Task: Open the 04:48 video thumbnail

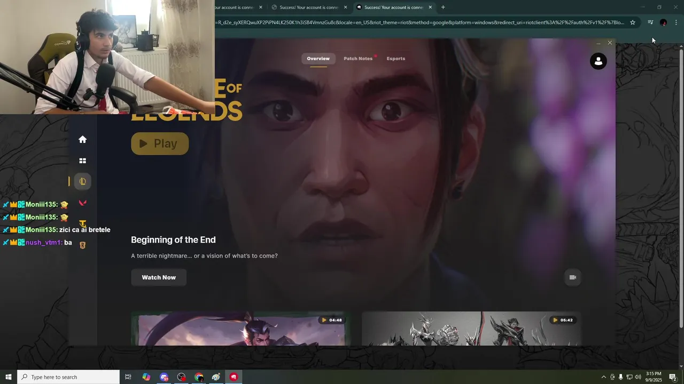Action: [x=241, y=329]
